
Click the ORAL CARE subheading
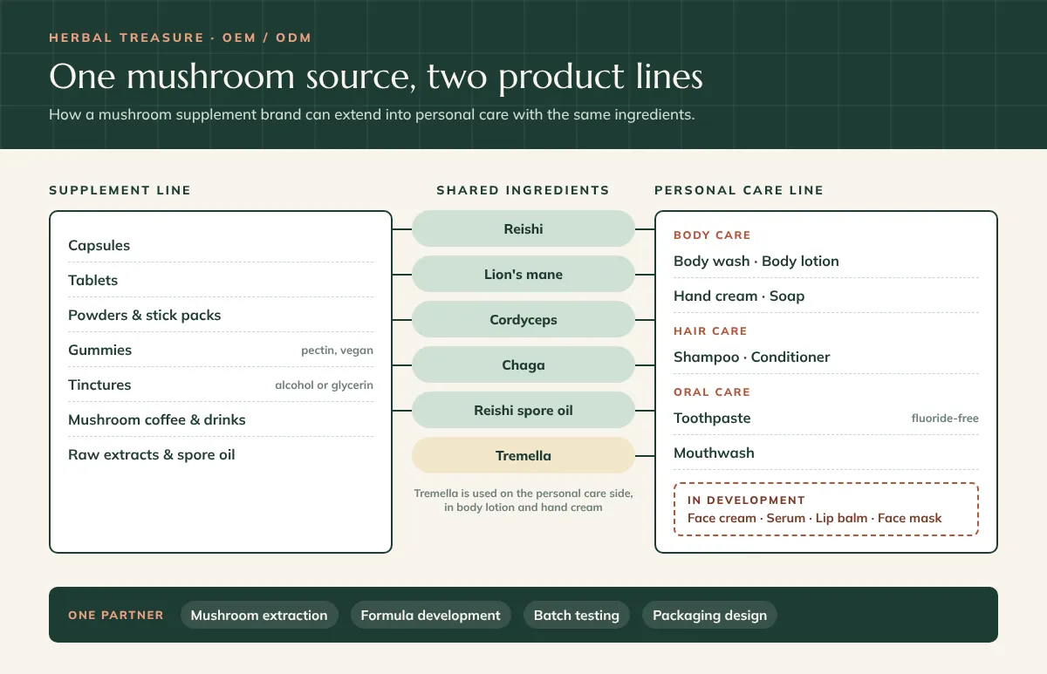[x=712, y=392]
